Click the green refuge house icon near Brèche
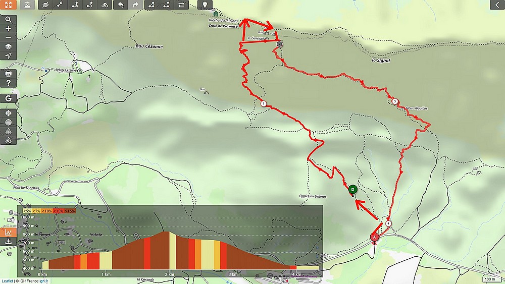This screenshot has width=505, height=284. click(216, 14)
